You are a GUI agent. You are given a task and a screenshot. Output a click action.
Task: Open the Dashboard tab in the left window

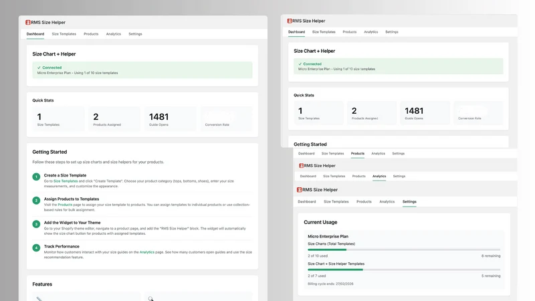click(35, 34)
